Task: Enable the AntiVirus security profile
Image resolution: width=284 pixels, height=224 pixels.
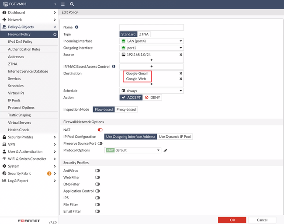Action: pyautogui.click(x=97, y=171)
